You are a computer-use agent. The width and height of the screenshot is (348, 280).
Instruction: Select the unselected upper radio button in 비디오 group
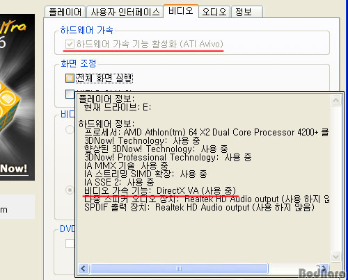coord(70,129)
